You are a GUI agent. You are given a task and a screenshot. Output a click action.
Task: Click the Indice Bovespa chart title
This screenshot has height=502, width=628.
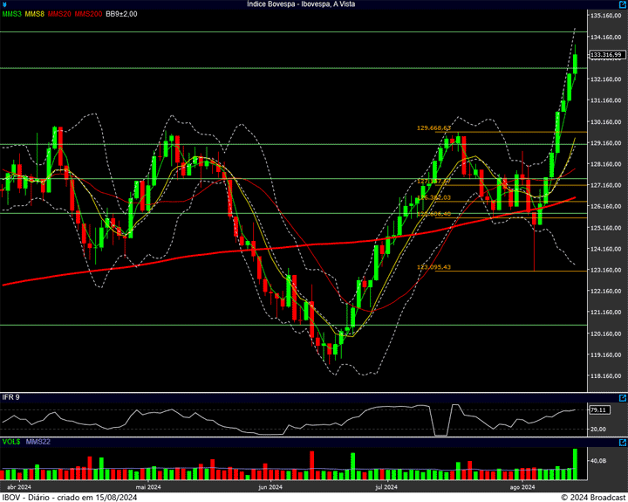(x=313, y=4)
